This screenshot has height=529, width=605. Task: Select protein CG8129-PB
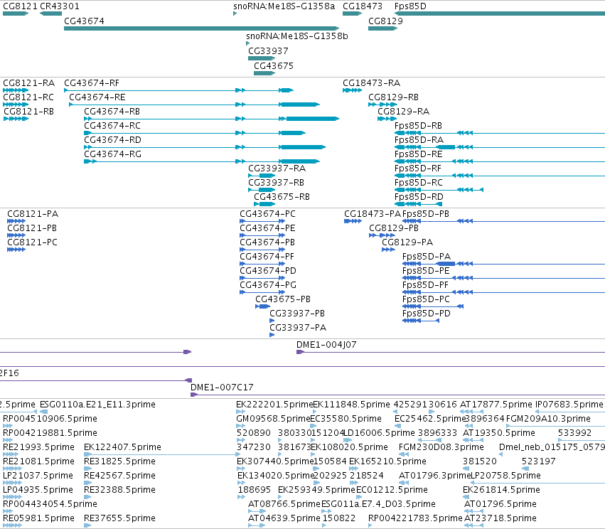[394, 228]
